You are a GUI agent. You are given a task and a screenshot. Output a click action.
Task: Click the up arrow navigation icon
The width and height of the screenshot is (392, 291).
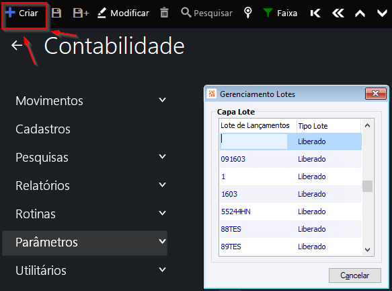click(x=360, y=13)
